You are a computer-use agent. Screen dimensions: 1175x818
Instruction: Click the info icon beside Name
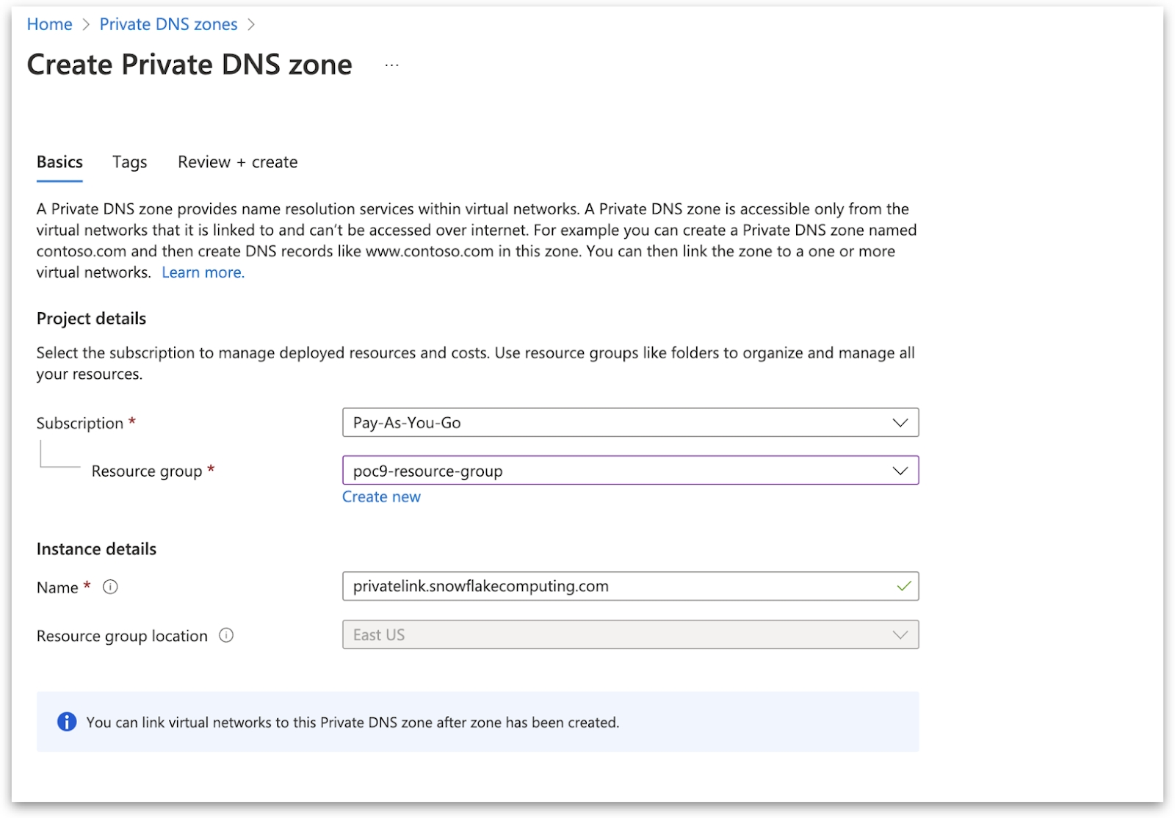tap(110, 587)
